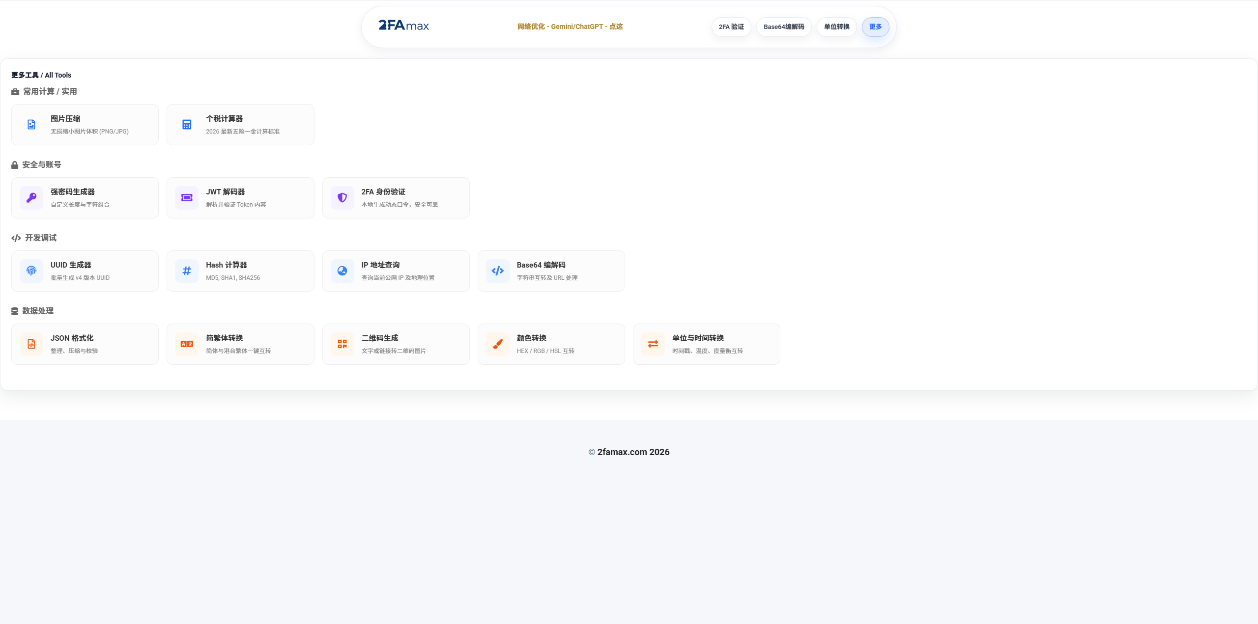Click the QR code generator icon
Screen dimensions: 1258x624
[342, 344]
